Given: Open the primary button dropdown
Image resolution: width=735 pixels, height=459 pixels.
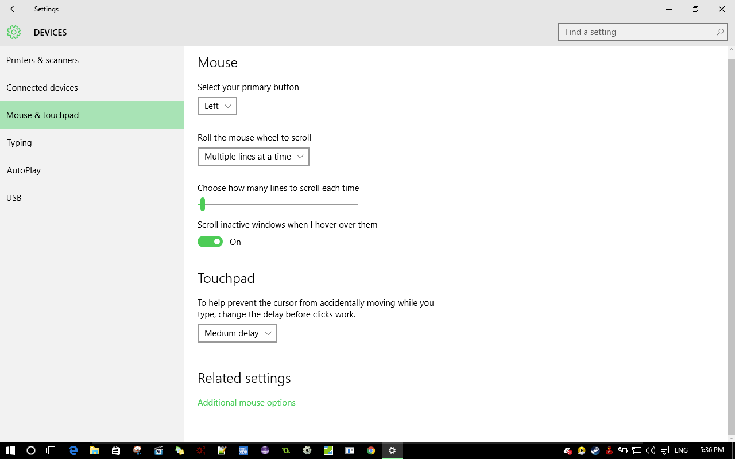Looking at the screenshot, I should [x=217, y=106].
